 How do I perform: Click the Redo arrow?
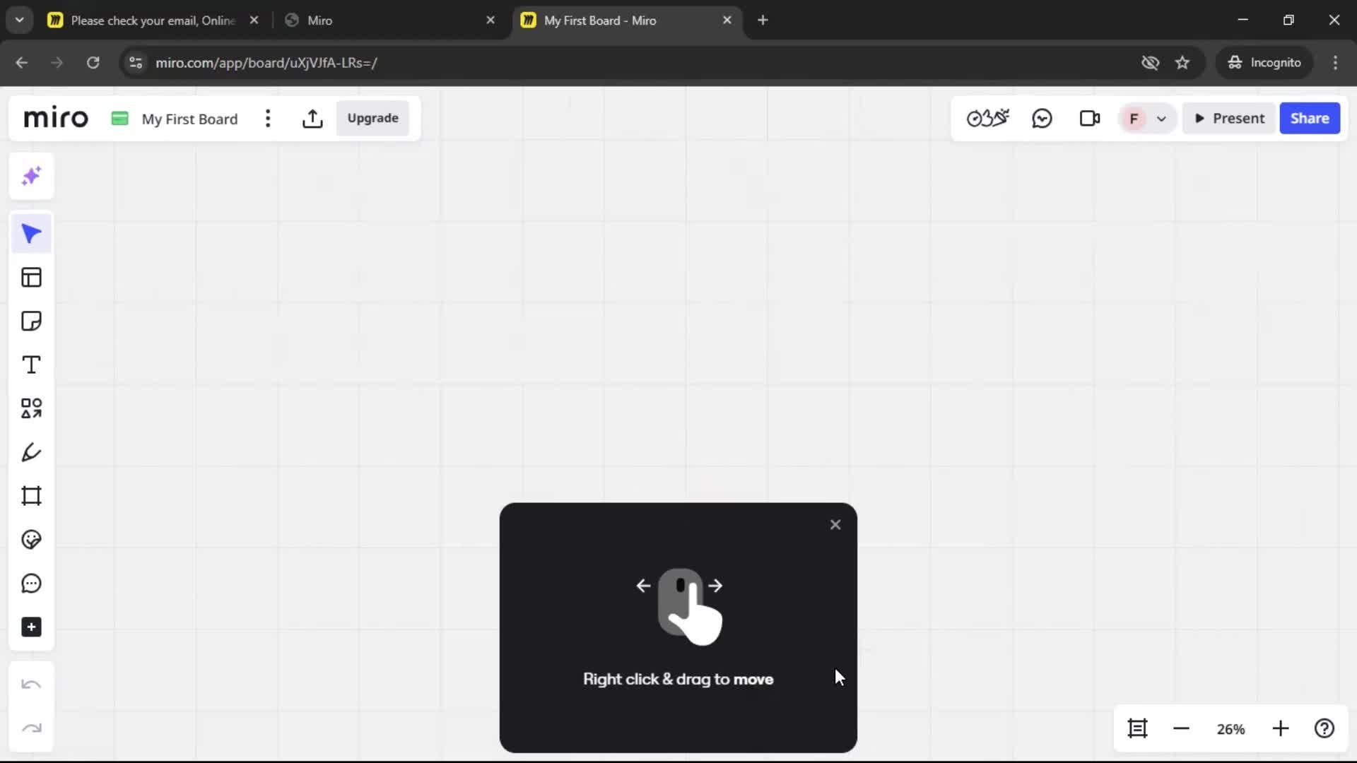(x=31, y=728)
